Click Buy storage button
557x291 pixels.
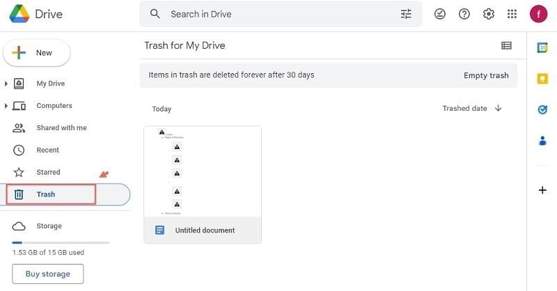click(x=47, y=274)
